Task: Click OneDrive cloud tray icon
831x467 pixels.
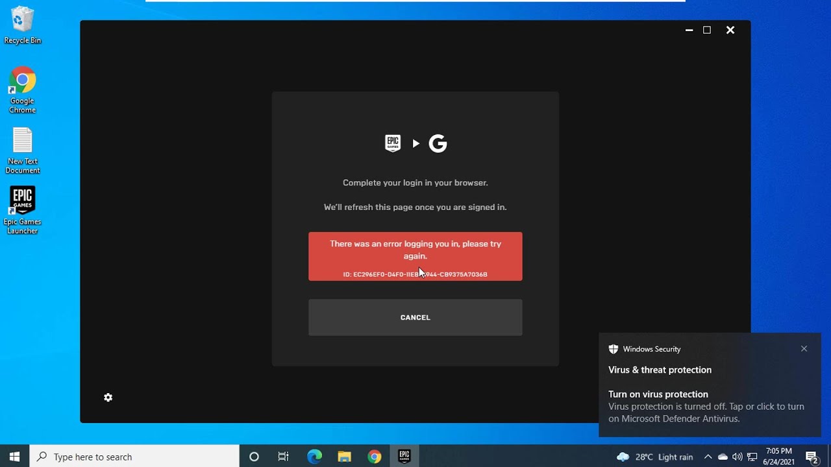Action: 723,457
